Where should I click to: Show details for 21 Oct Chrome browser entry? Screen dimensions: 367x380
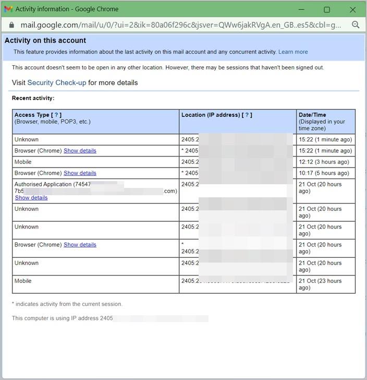point(80,245)
